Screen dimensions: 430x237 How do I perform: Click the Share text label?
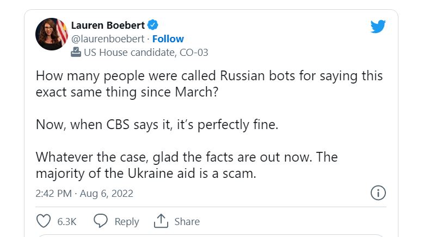(x=187, y=222)
